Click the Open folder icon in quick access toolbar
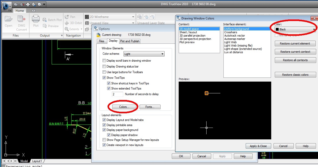 16,4
